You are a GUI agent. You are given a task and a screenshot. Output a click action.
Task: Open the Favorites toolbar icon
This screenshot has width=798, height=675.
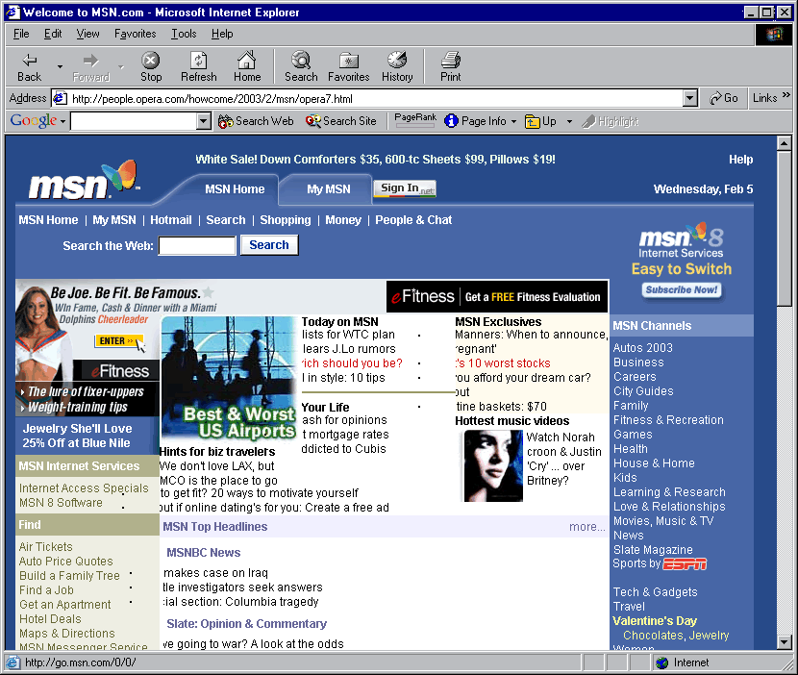coord(349,61)
